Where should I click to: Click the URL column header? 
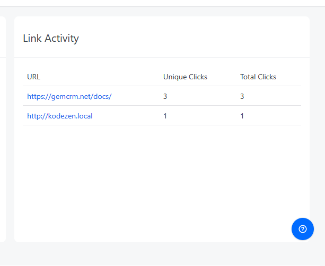point(33,77)
